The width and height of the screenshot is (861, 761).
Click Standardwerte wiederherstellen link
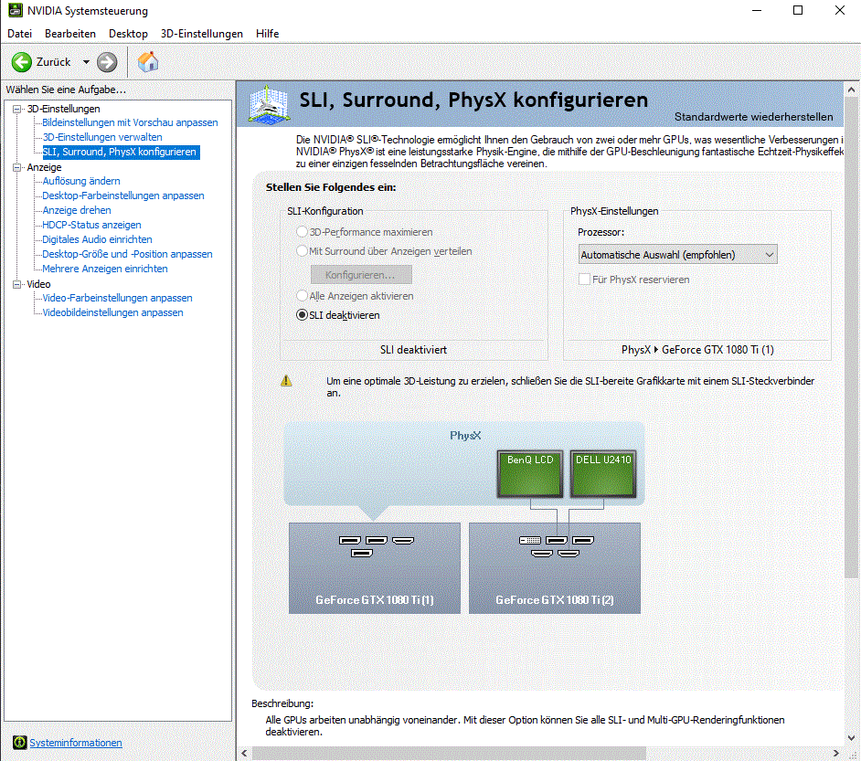(x=753, y=117)
